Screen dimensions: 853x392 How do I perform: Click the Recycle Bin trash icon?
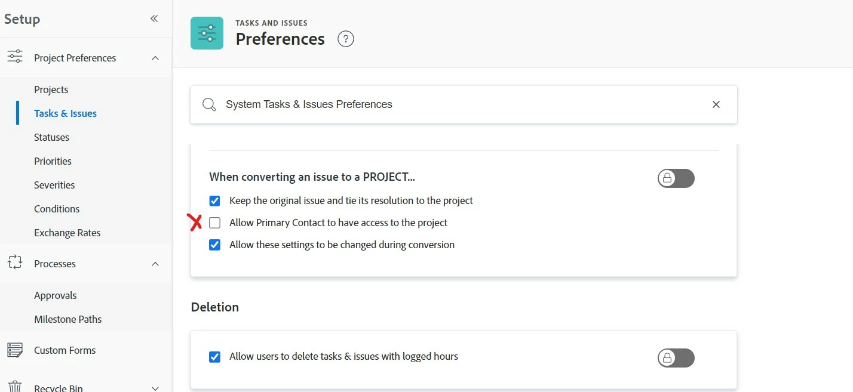[14, 387]
